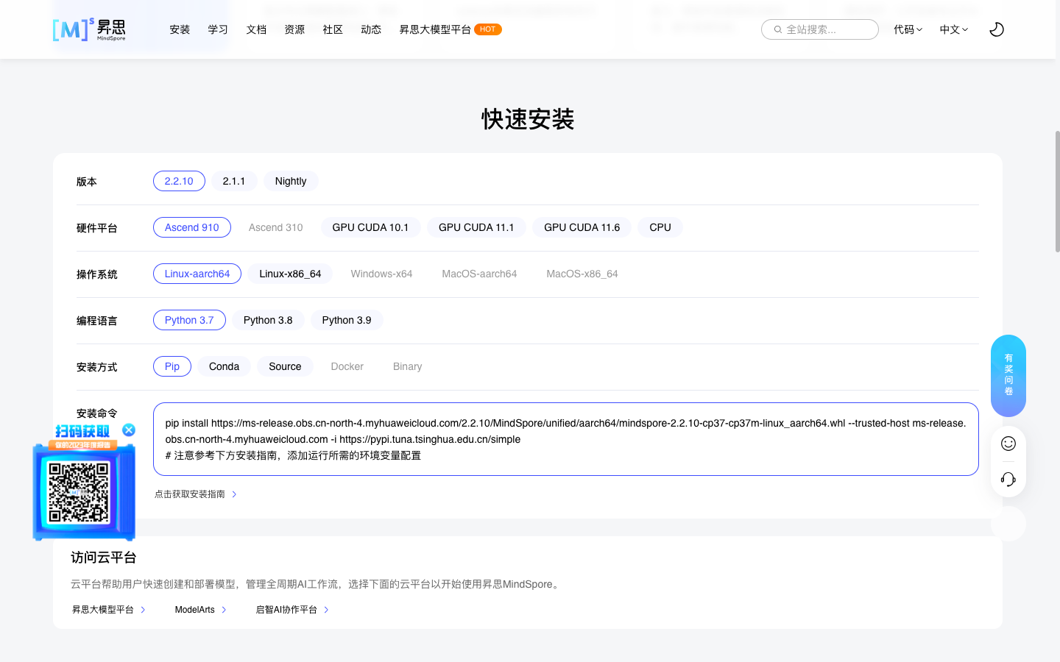Click the 安装方式 row label
The image size is (1060, 662).
coord(97,367)
